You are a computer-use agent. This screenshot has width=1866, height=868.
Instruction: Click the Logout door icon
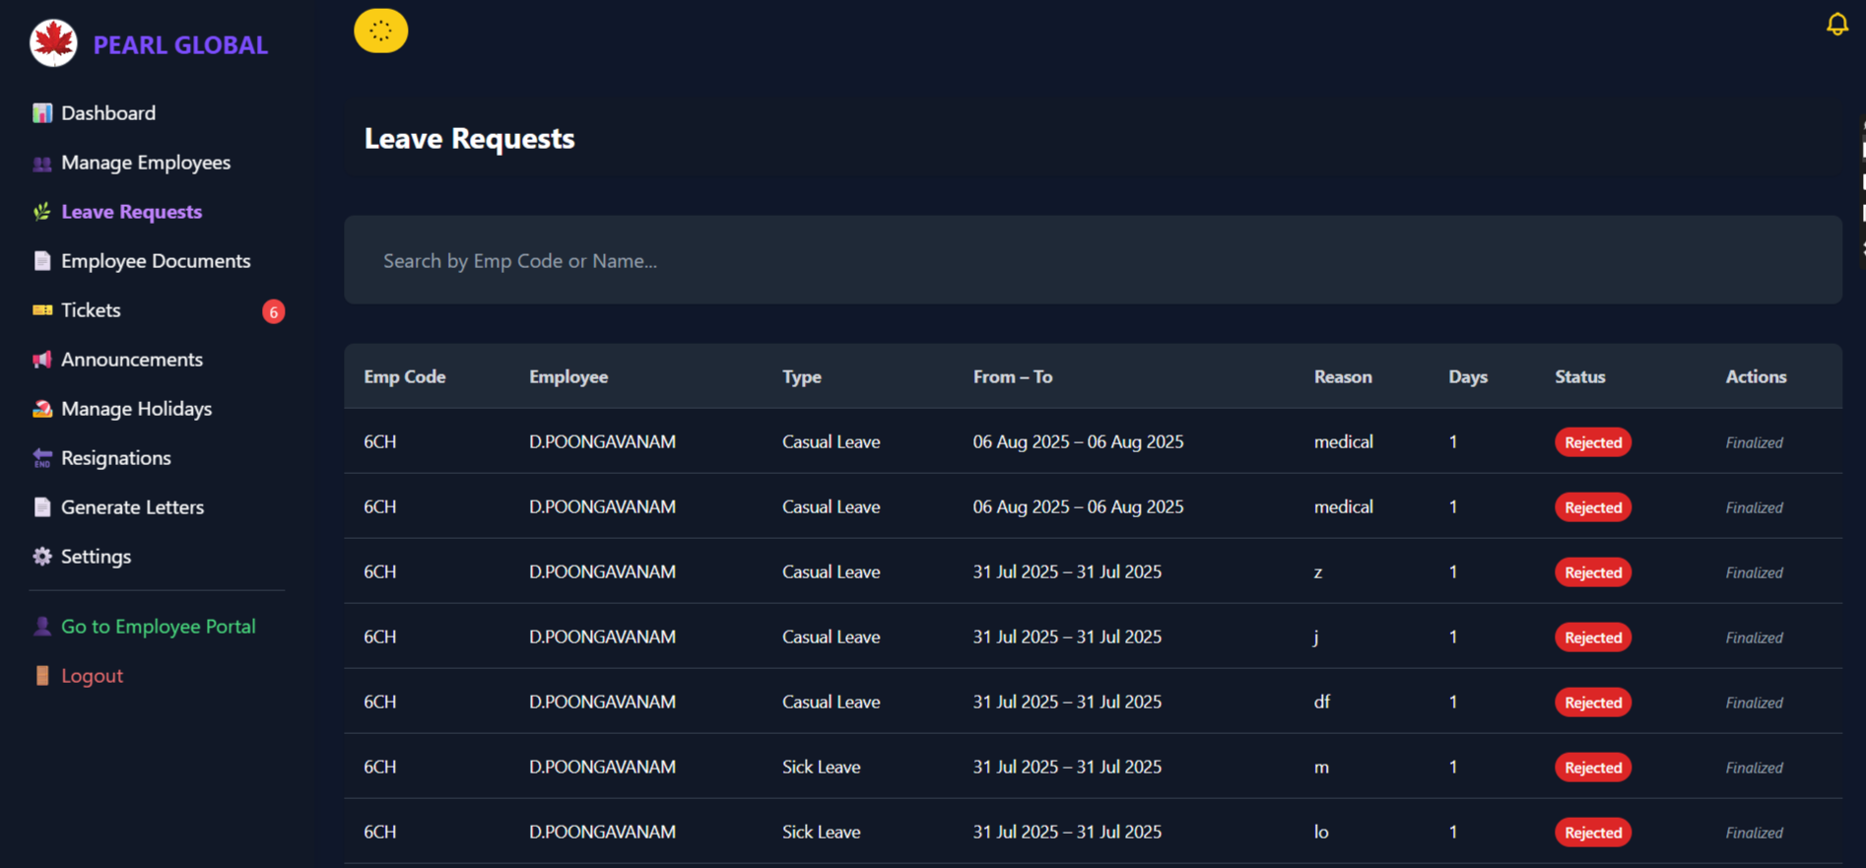click(41, 676)
